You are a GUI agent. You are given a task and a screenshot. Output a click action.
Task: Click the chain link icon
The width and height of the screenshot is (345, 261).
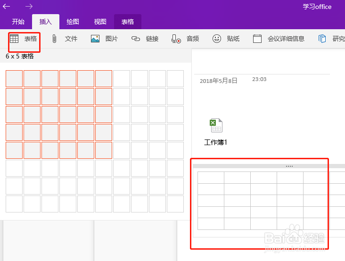[x=136, y=39]
